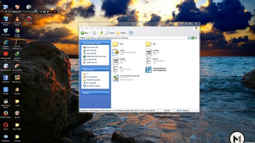Open the Tools menu
This screenshot has width=255, height=143.
[108, 28]
